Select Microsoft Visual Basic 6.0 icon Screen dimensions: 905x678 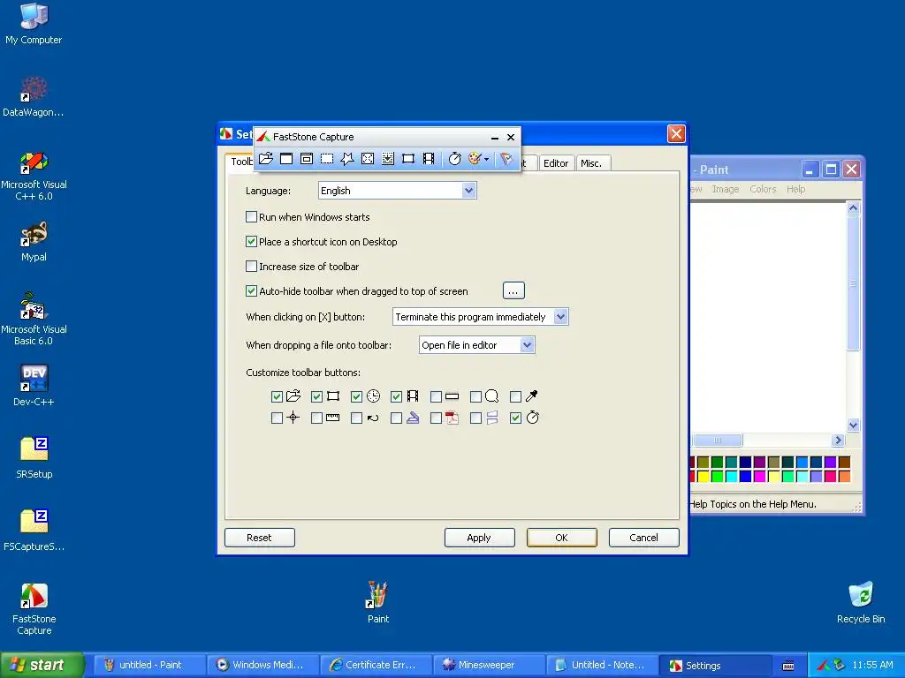pyautogui.click(x=34, y=319)
